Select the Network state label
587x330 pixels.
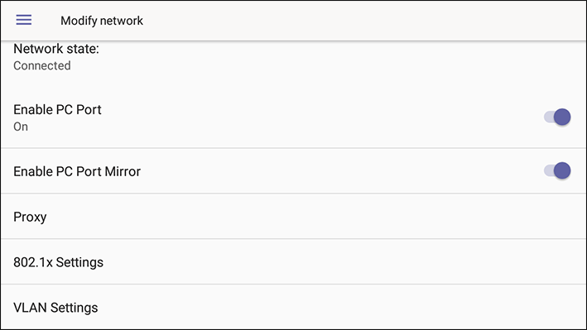(56, 49)
